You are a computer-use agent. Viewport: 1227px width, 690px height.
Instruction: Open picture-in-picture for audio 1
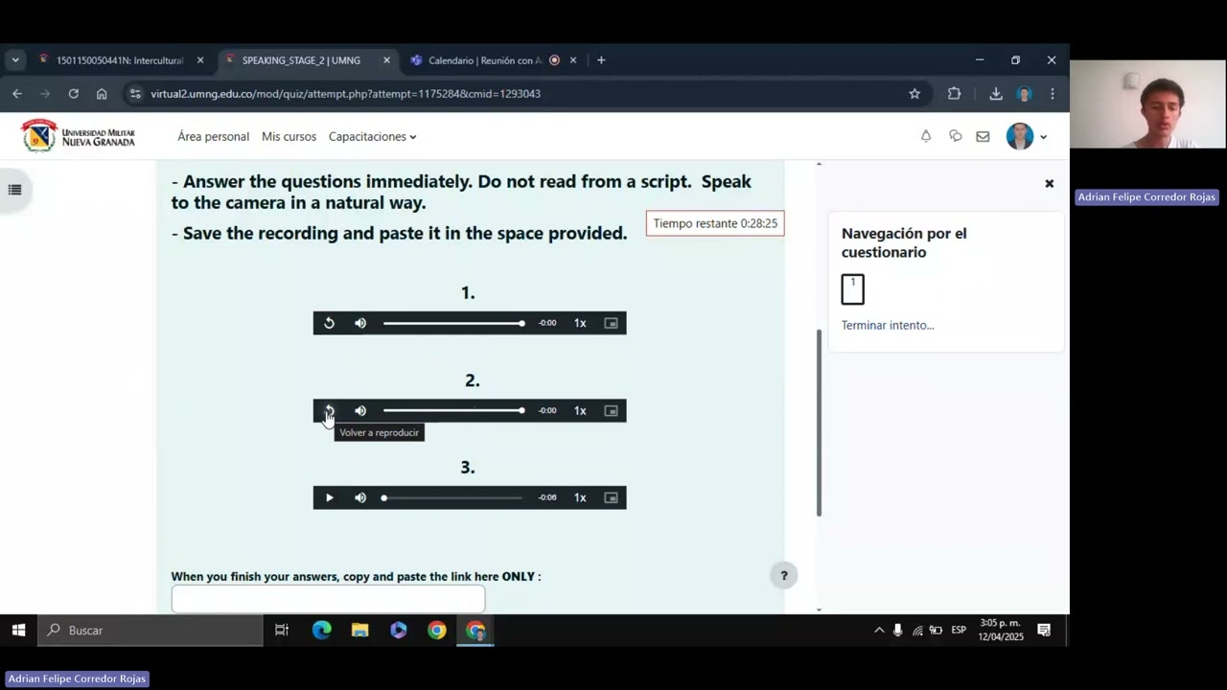click(x=611, y=323)
